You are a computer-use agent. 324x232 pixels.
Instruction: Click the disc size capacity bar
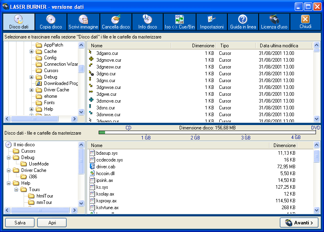pyautogui.click(x=207, y=132)
